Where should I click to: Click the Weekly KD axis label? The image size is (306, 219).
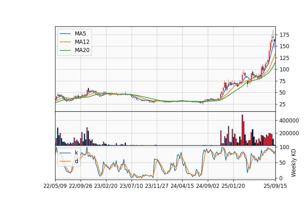pos(294,163)
